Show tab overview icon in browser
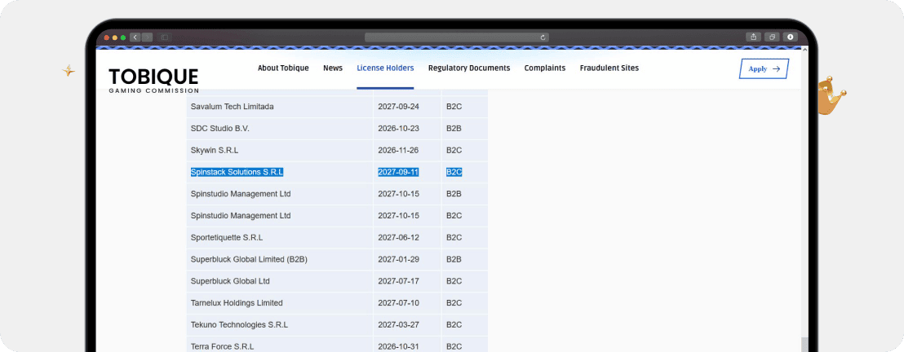Viewport: 904px width, 352px height. point(772,37)
